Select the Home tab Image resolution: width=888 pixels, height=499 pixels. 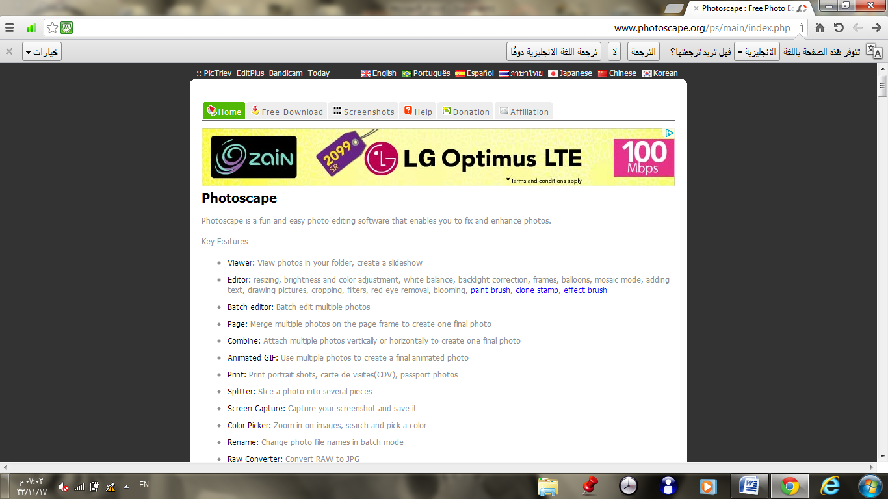click(224, 111)
